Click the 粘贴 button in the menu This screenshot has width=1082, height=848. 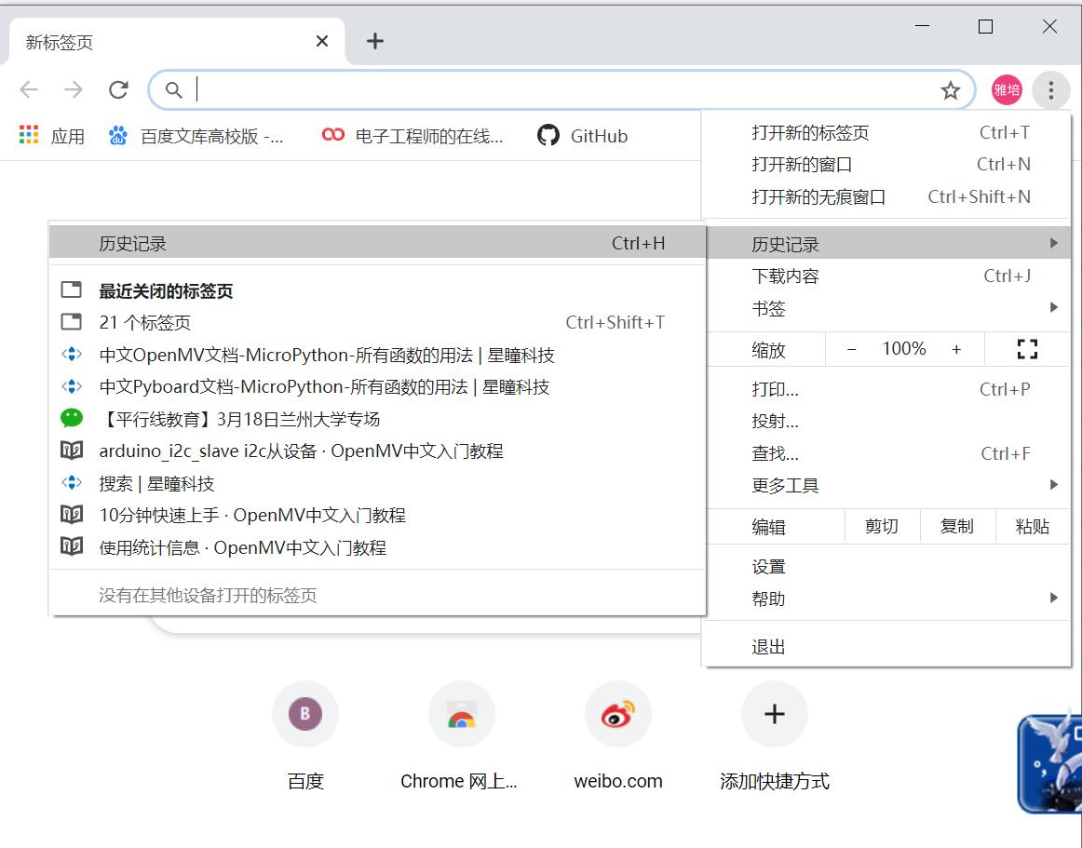[x=1032, y=526]
